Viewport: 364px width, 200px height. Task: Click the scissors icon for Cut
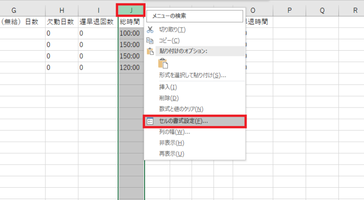150,29
